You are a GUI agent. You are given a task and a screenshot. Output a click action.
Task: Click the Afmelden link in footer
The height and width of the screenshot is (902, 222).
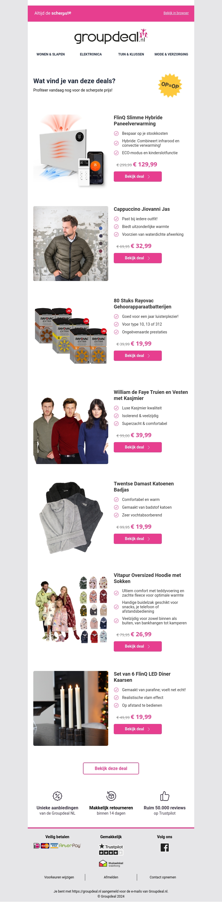(x=111, y=877)
